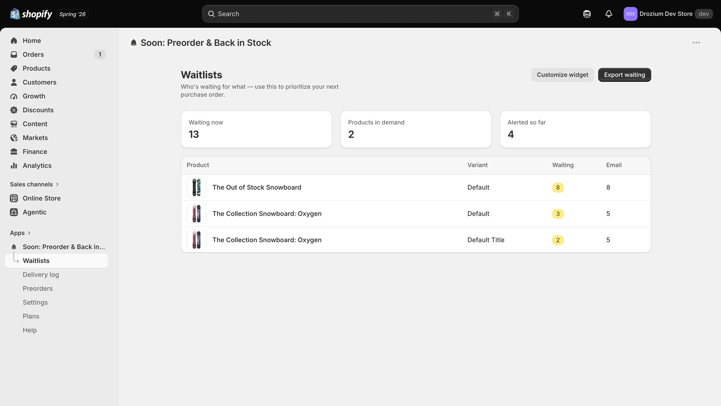Click the Shopify logo
This screenshot has height=406, width=721.
[31, 14]
